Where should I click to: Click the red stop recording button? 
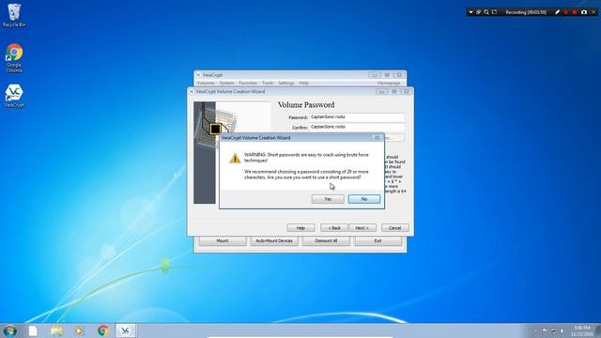pyautogui.click(x=575, y=12)
